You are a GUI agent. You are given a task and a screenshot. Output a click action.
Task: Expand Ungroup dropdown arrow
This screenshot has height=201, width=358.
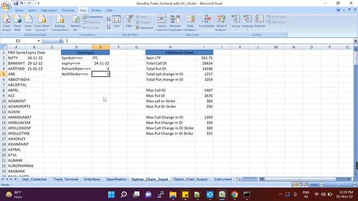click(x=247, y=30)
